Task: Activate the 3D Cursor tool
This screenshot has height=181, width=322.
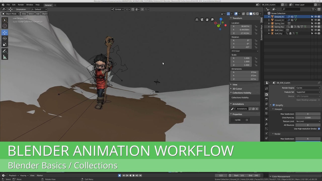Action: [x=5, y=26]
